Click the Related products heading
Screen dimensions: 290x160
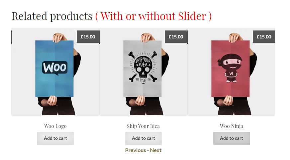pos(52,16)
